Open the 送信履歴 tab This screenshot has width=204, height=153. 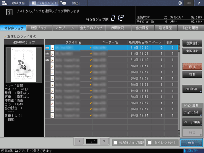coord(166,28)
